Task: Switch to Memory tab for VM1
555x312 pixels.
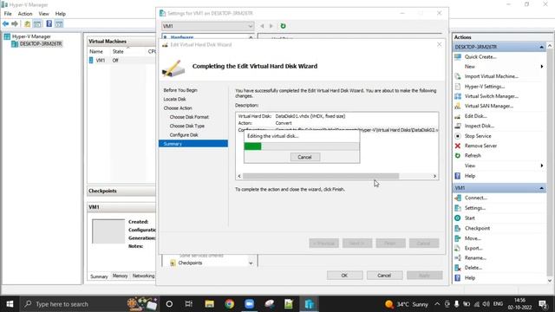Action: pos(120,276)
